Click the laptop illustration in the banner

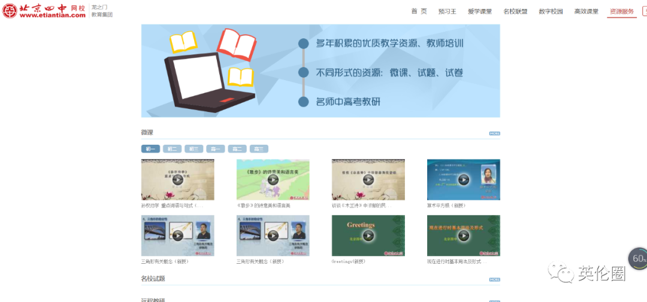[210, 82]
